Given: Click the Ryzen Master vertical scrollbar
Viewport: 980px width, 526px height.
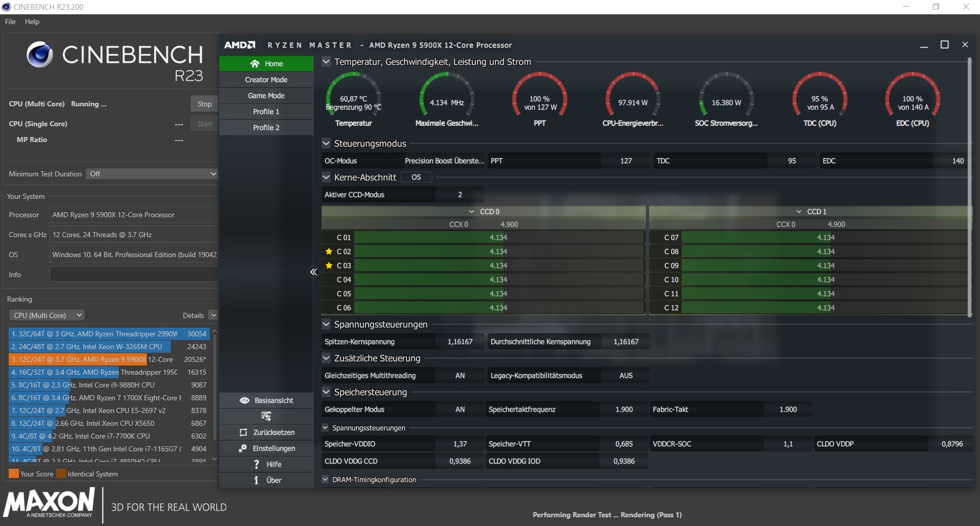Looking at the screenshot, I should [x=969, y=188].
